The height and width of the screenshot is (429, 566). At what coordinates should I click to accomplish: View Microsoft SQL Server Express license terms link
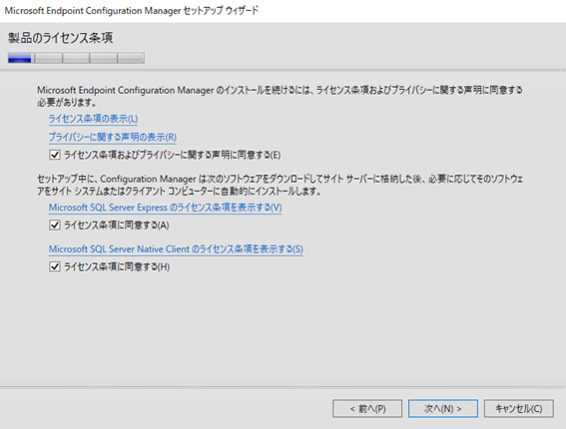[165, 208]
